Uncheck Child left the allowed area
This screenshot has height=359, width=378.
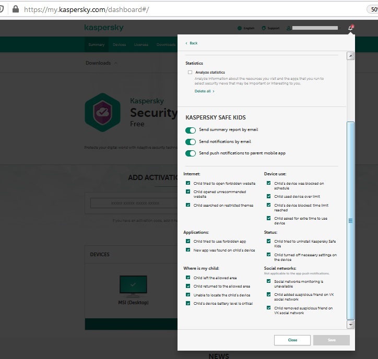pos(188,278)
